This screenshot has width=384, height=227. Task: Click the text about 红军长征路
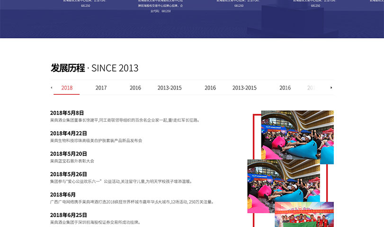(x=125, y=120)
